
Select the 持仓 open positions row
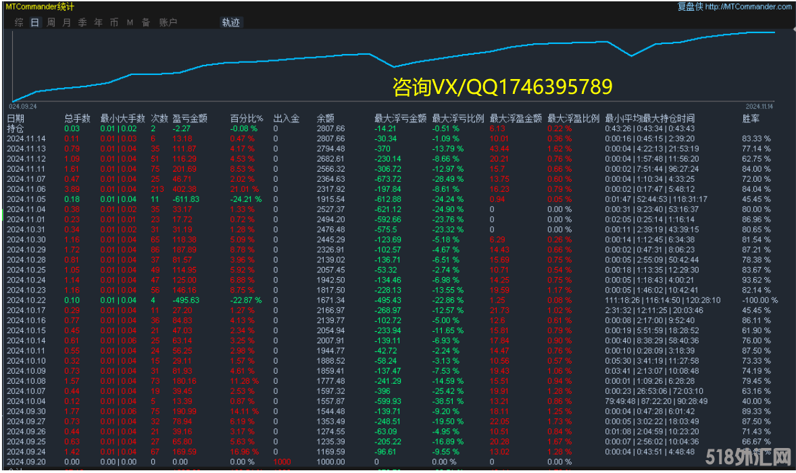[x=15, y=128]
